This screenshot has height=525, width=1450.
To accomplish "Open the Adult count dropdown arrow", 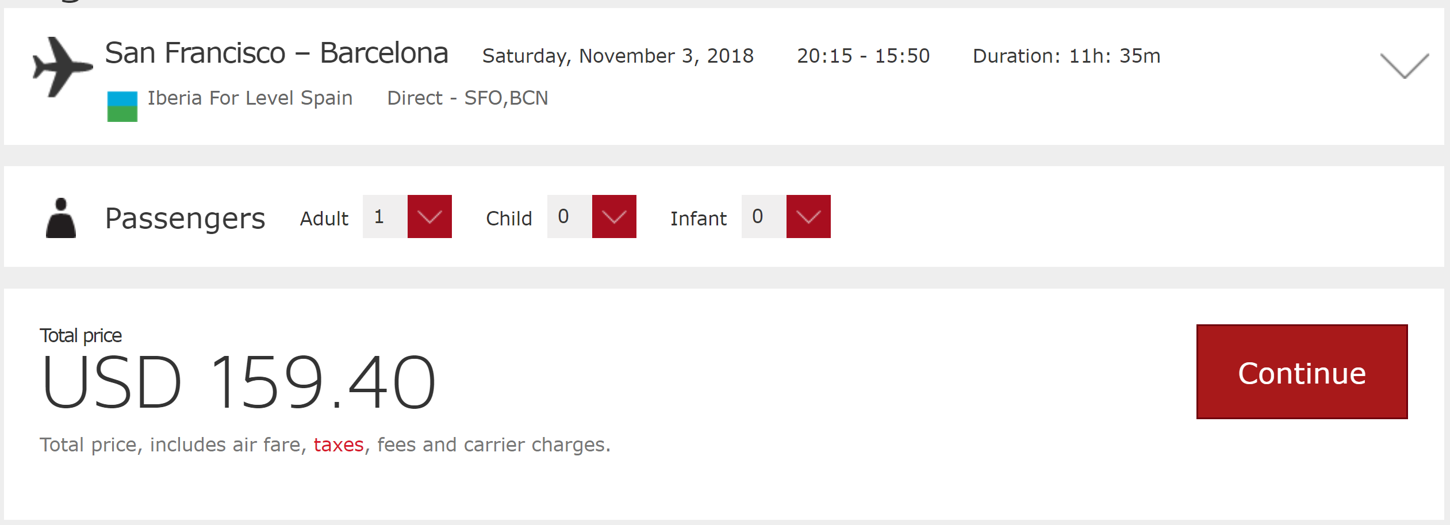I will tap(429, 217).
